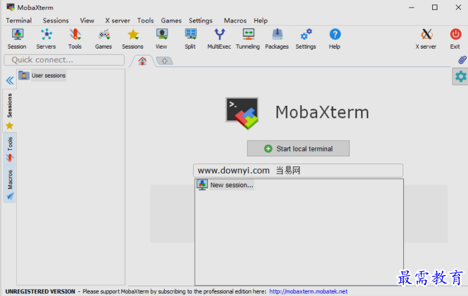Toggle the X server toolbar icon
This screenshot has height=296, width=468.
click(426, 39)
